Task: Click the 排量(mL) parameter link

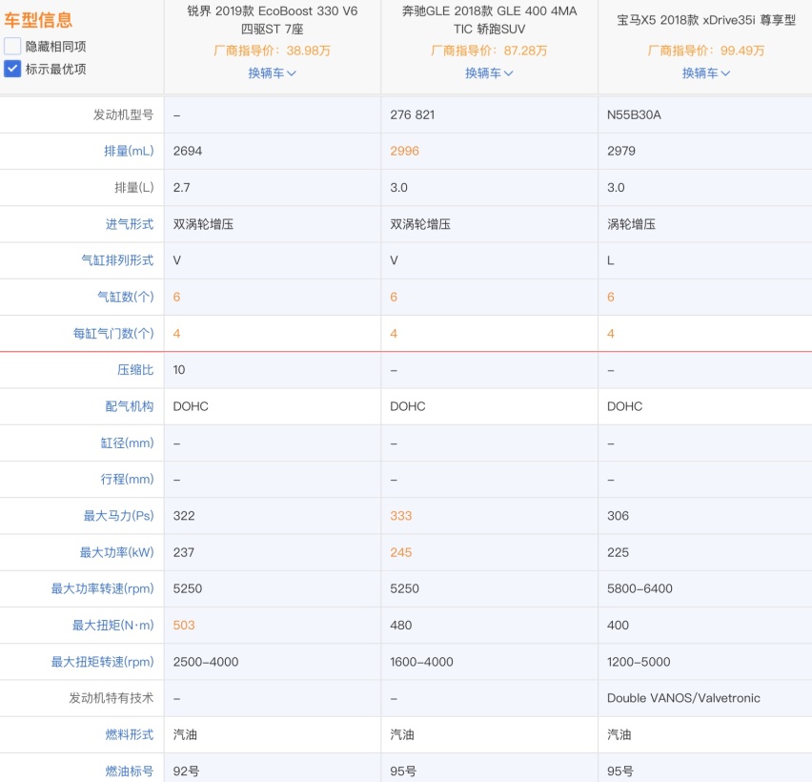Action: 129,151
